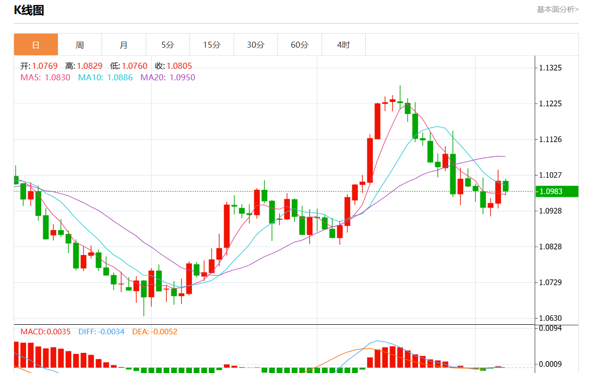Open the 4时 interval tab
The width and height of the screenshot is (593, 373).
(343, 45)
